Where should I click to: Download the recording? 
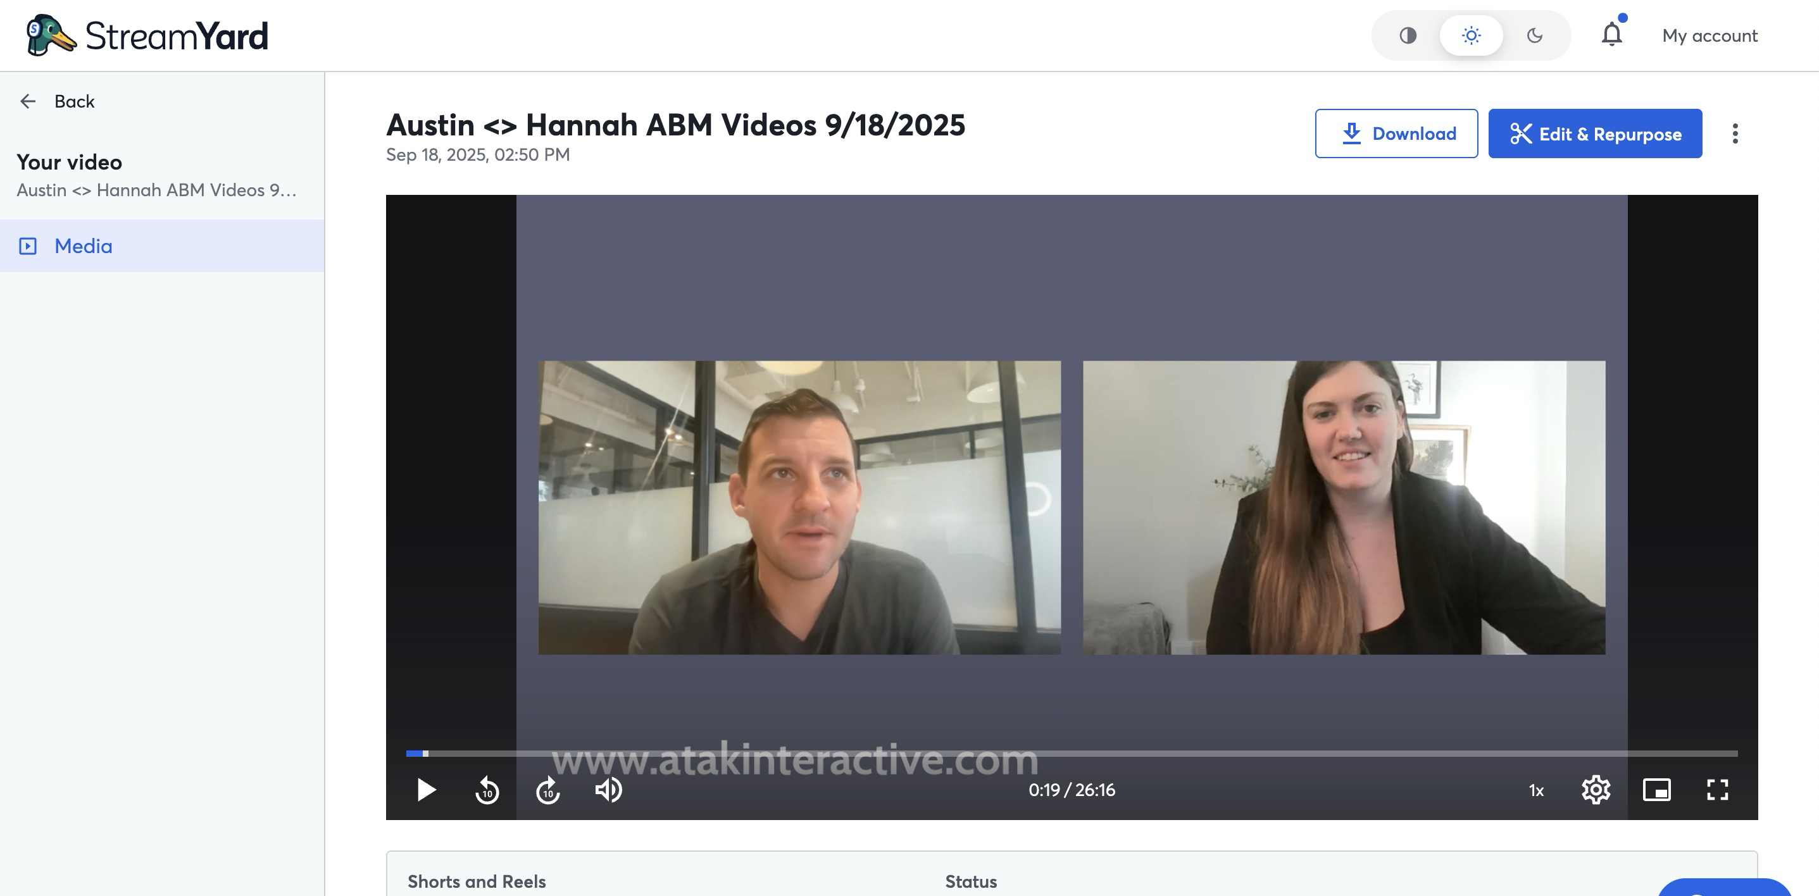click(1396, 134)
